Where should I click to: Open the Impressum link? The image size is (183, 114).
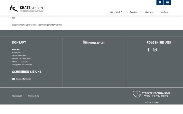click(x=17, y=96)
